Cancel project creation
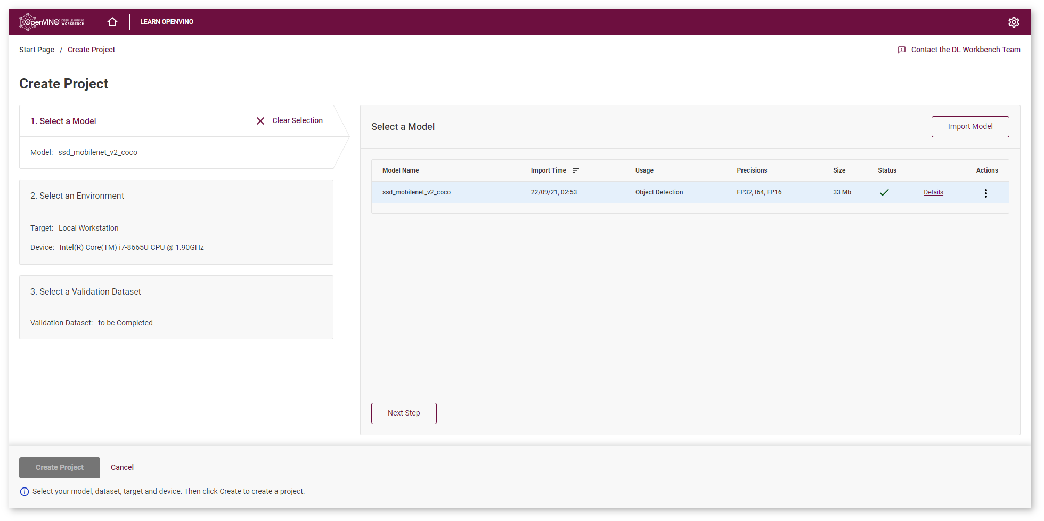 (x=122, y=468)
